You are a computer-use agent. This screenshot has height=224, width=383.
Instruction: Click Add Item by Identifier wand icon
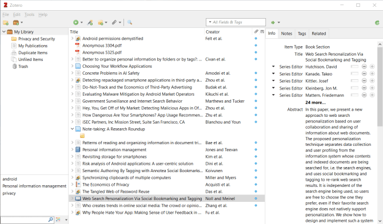[x=90, y=23]
